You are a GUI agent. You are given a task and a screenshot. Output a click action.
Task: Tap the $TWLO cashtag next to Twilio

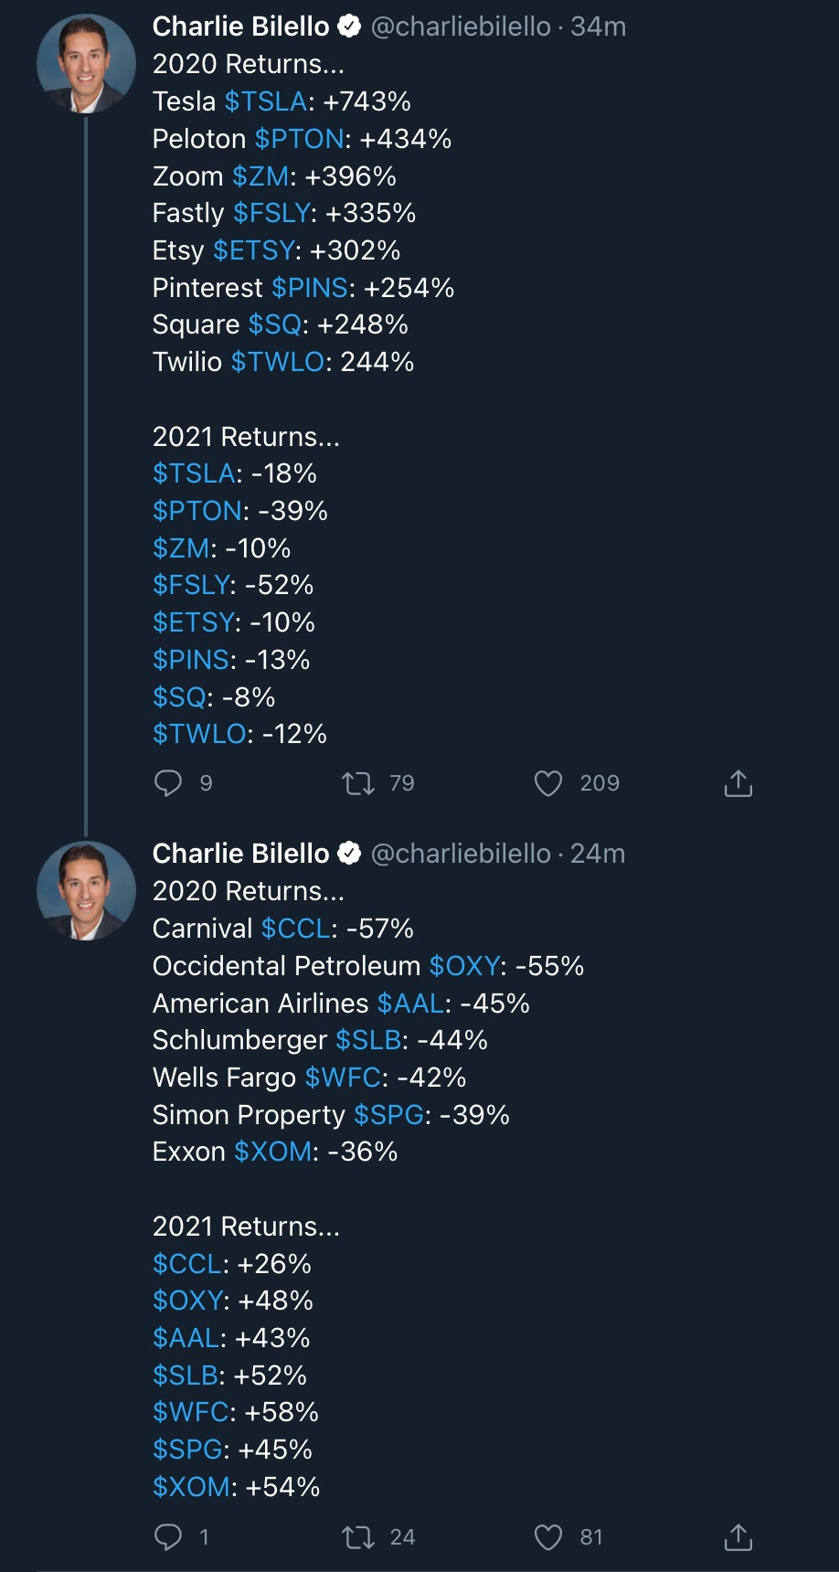(278, 362)
